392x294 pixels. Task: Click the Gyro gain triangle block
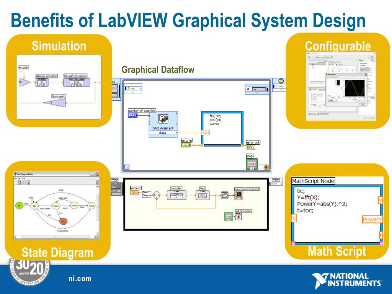coord(55,103)
